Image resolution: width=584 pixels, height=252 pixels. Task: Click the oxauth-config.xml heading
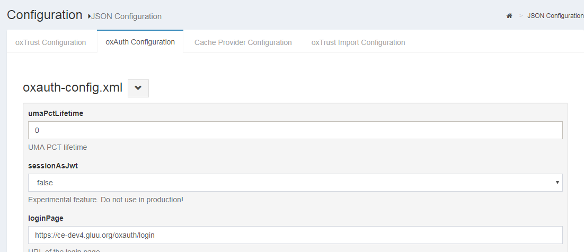coord(73,88)
